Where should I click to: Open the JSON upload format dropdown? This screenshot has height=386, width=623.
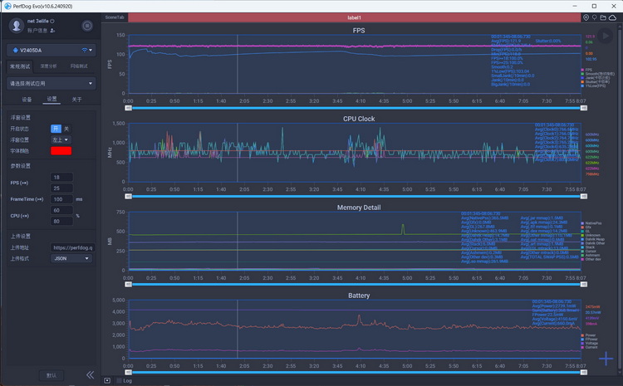click(71, 258)
